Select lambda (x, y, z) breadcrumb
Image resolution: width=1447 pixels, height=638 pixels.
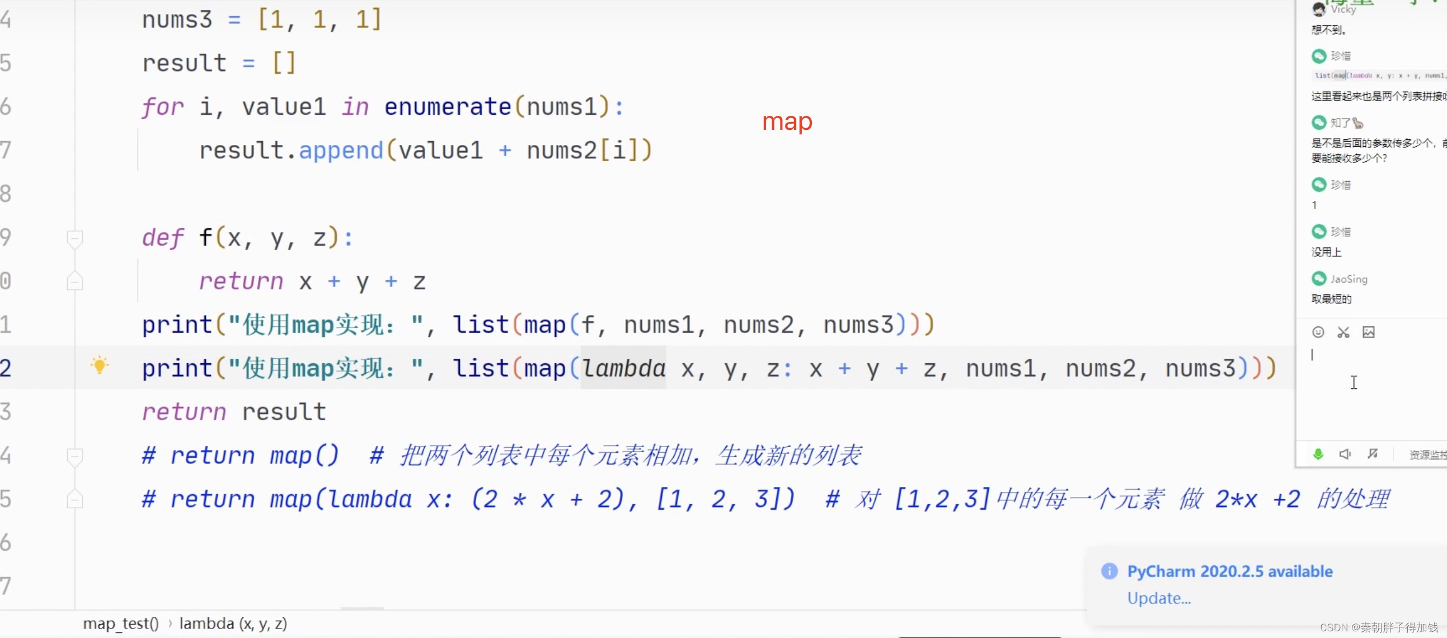(x=233, y=623)
